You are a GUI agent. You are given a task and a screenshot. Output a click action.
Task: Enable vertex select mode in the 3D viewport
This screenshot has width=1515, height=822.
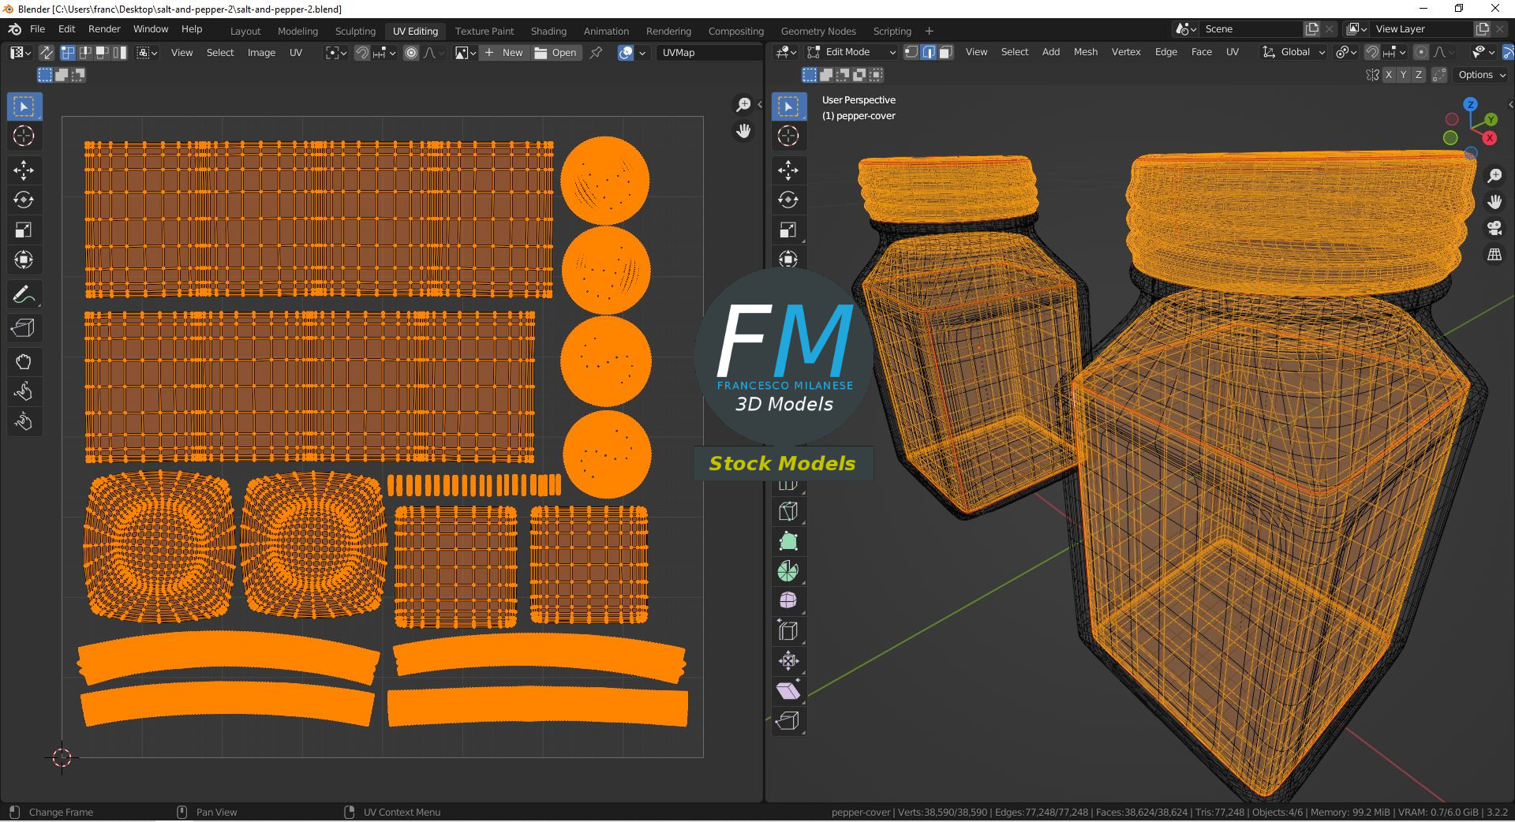[x=911, y=52]
